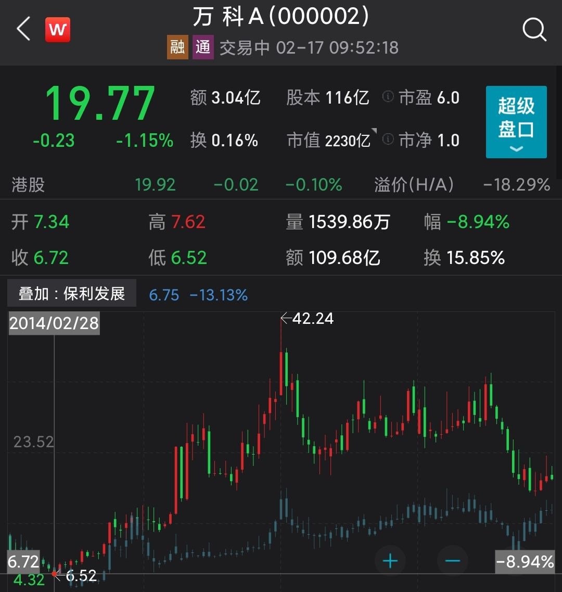Tap the 42.24 peak price marker
The width and height of the screenshot is (562, 592).
pyautogui.click(x=313, y=318)
